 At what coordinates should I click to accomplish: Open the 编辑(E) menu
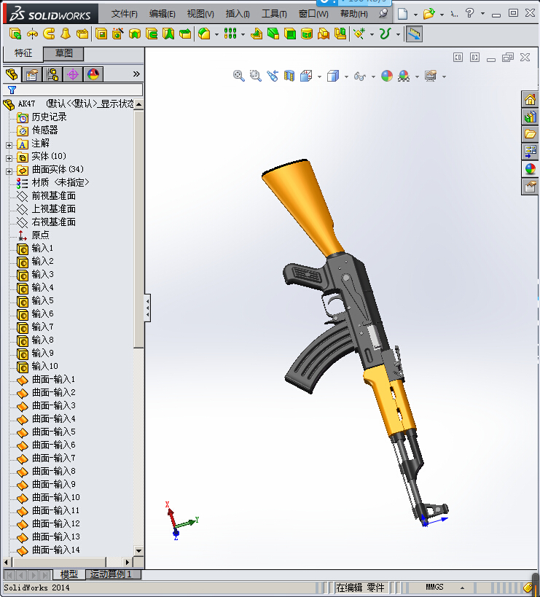162,14
